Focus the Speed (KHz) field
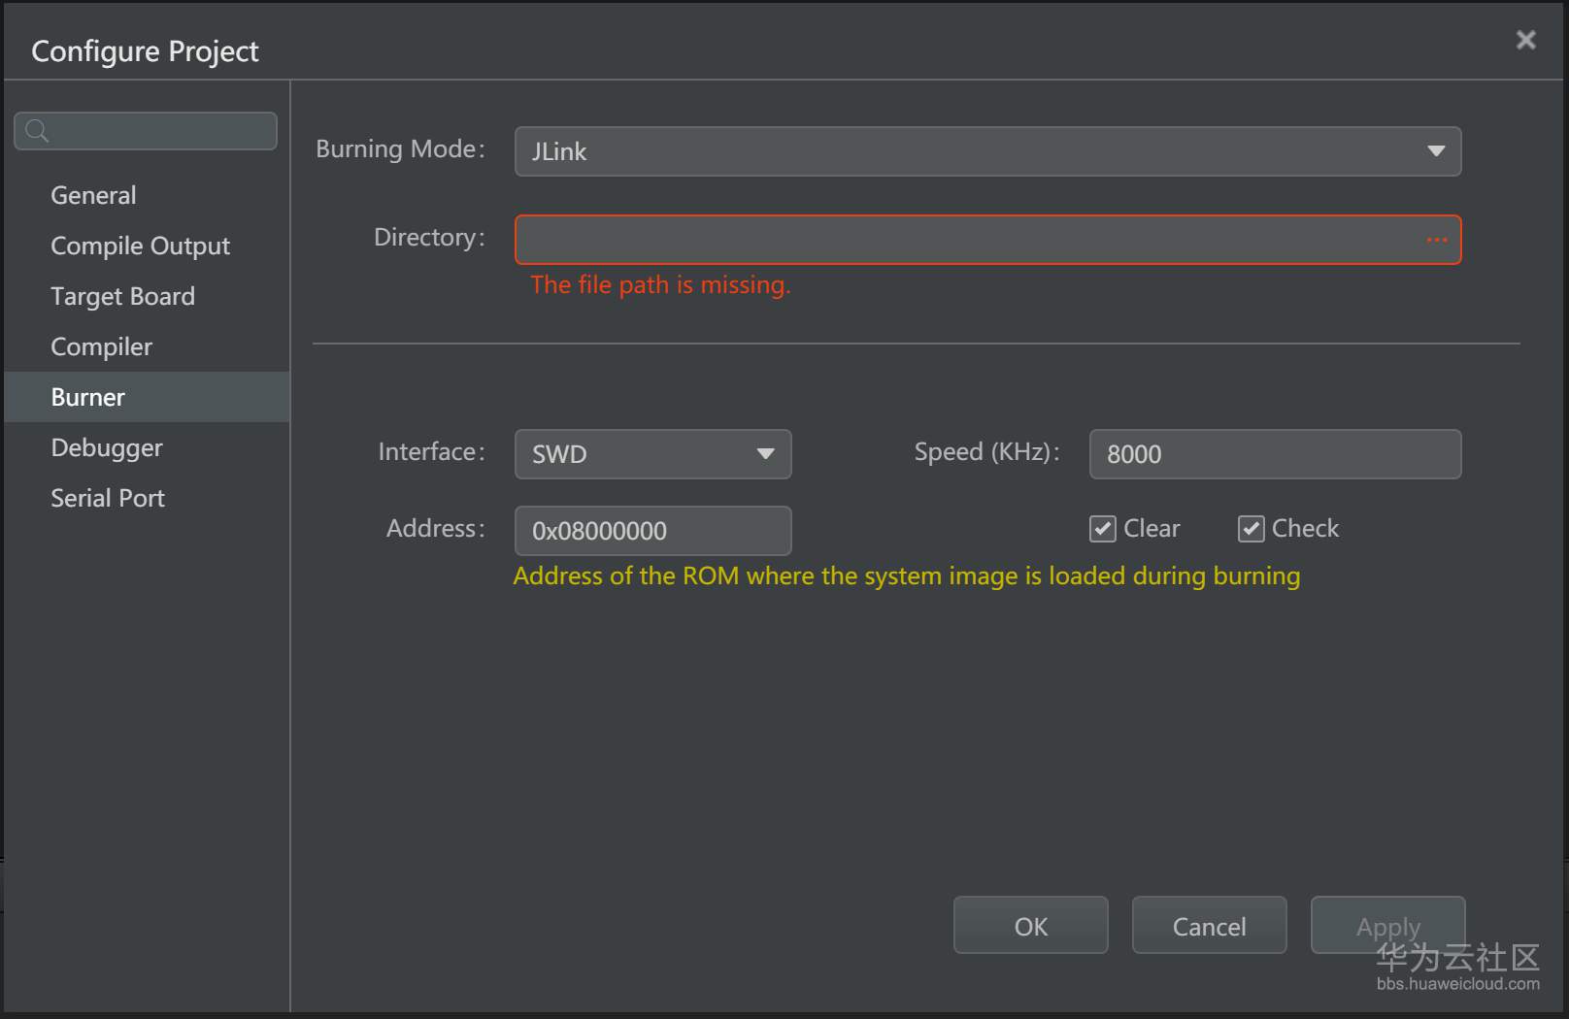Screen dimensions: 1569x1019 1274,454
